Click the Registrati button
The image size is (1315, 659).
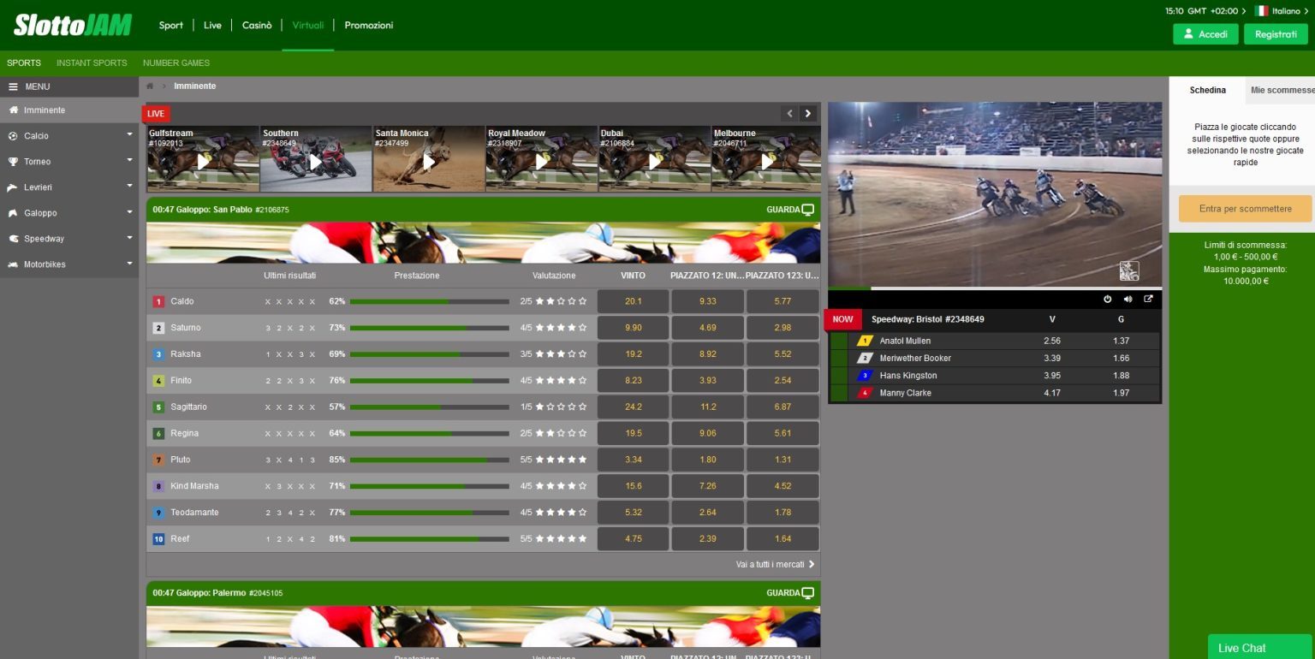coord(1276,34)
